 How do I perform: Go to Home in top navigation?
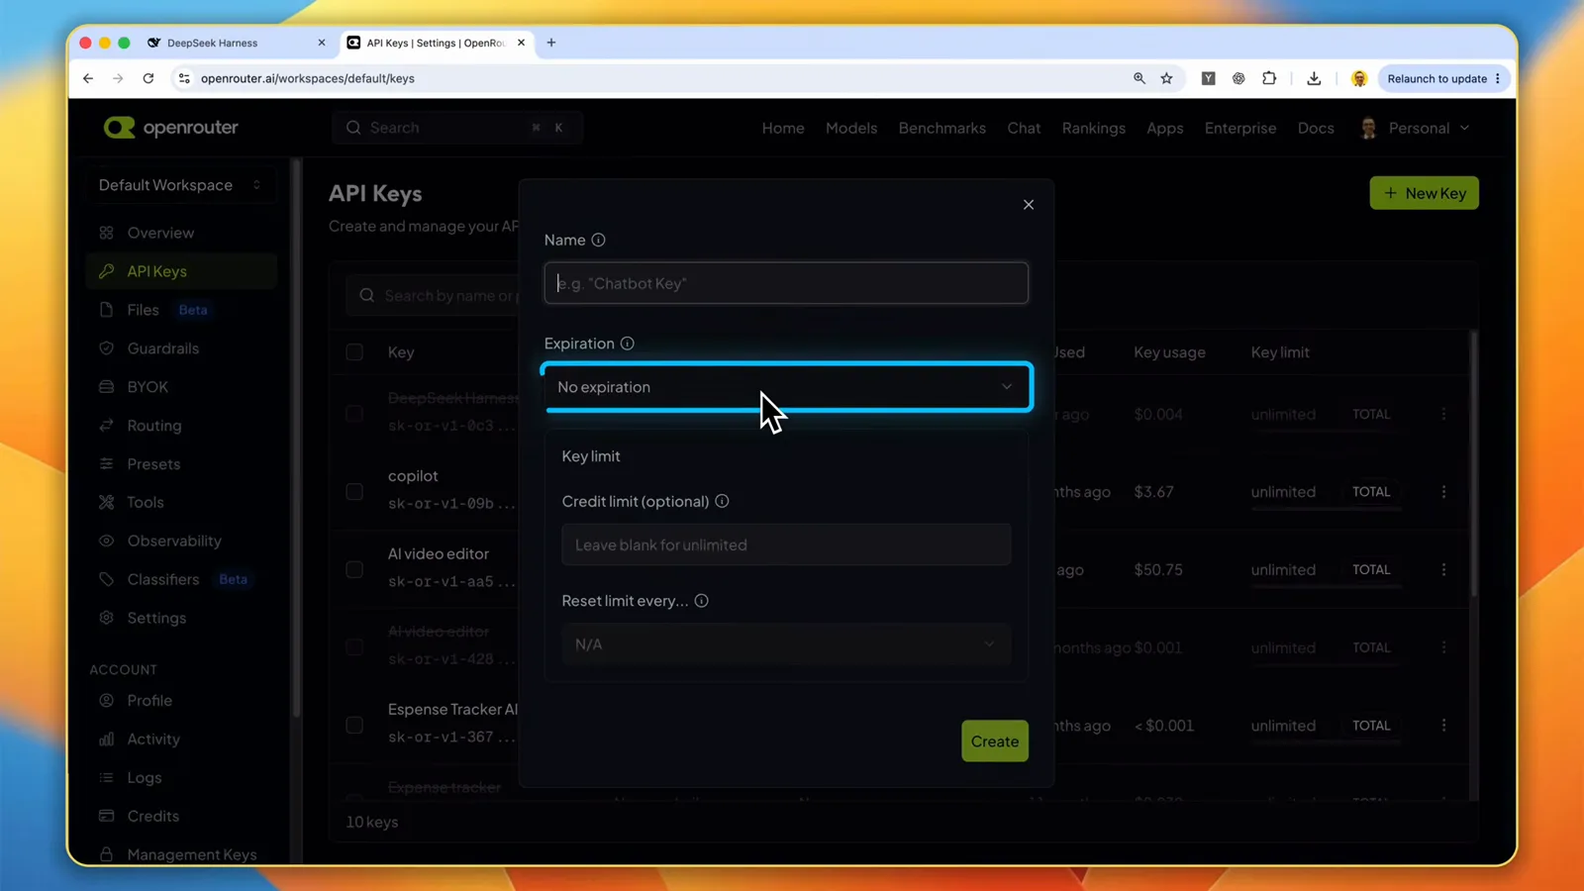(x=783, y=128)
